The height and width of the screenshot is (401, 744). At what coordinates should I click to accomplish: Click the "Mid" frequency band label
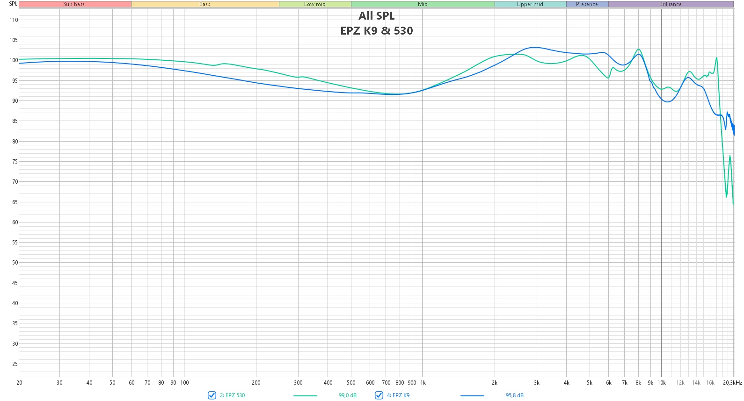(423, 4)
